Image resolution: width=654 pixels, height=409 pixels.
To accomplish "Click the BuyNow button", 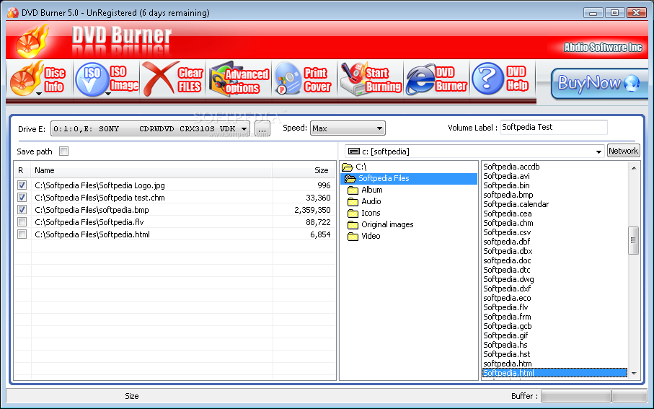I will pyautogui.click(x=599, y=84).
